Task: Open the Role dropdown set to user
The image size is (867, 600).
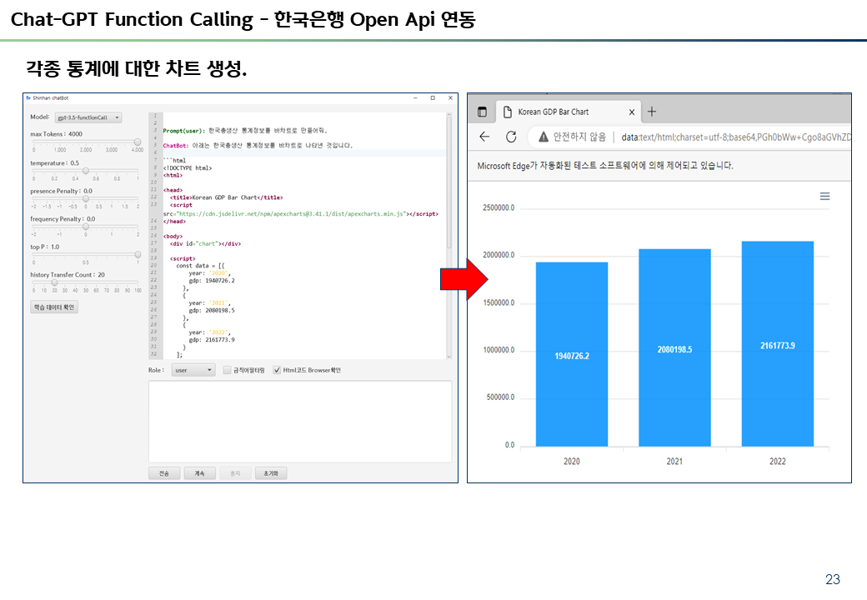Action: (x=193, y=370)
